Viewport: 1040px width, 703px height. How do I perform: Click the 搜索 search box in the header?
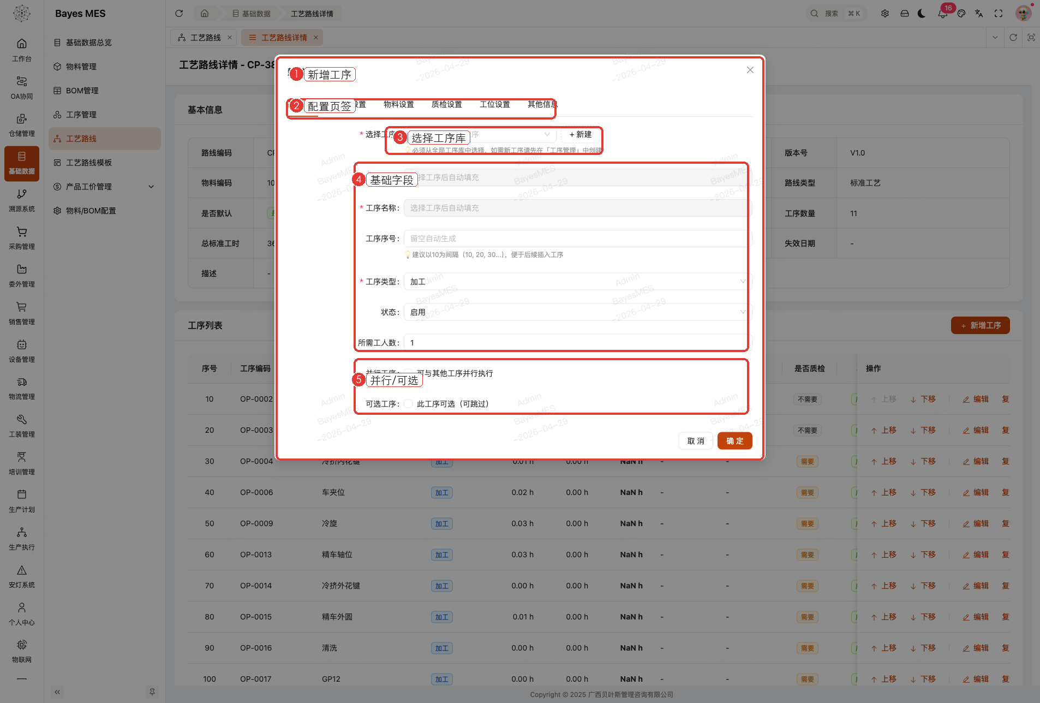click(x=836, y=14)
